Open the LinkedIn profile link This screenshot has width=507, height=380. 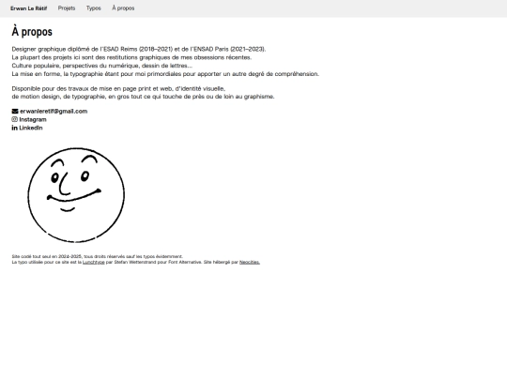coord(31,128)
